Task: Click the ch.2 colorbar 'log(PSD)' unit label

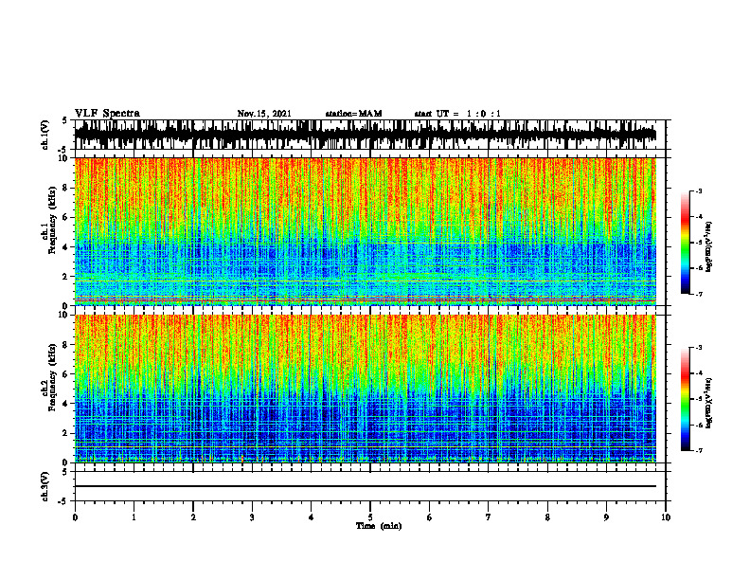Action: (709, 403)
